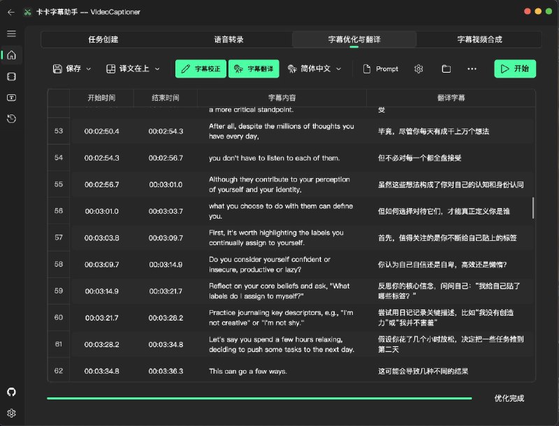Open the more options ellipsis icon
This screenshot has width=559, height=426.
pos(472,69)
